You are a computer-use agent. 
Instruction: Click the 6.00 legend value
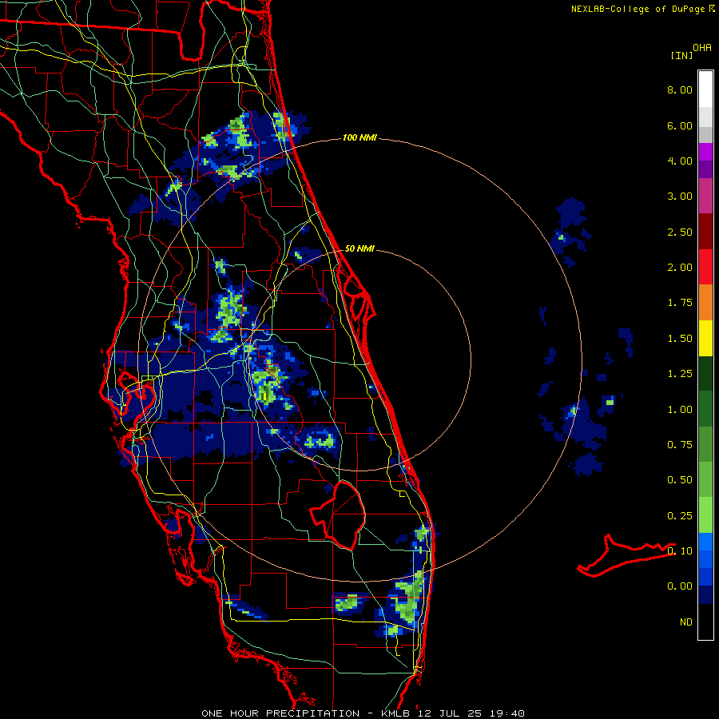click(x=680, y=125)
